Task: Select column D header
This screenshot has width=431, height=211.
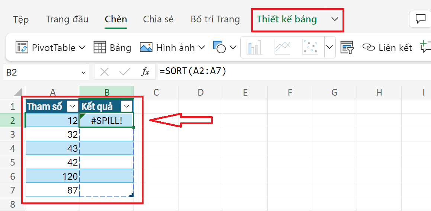Action: click(x=201, y=92)
